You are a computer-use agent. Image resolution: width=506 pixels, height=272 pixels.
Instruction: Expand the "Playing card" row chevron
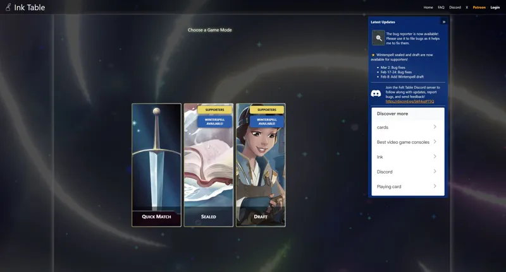click(435, 186)
